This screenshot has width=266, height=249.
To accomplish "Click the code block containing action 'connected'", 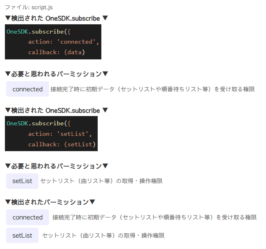I will click(53, 42).
